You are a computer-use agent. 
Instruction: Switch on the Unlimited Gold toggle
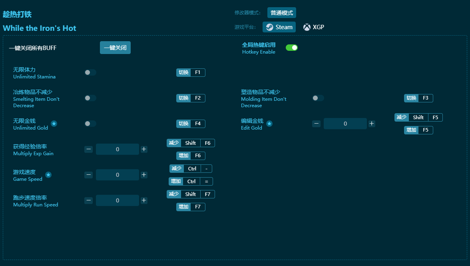pyautogui.click(x=90, y=124)
